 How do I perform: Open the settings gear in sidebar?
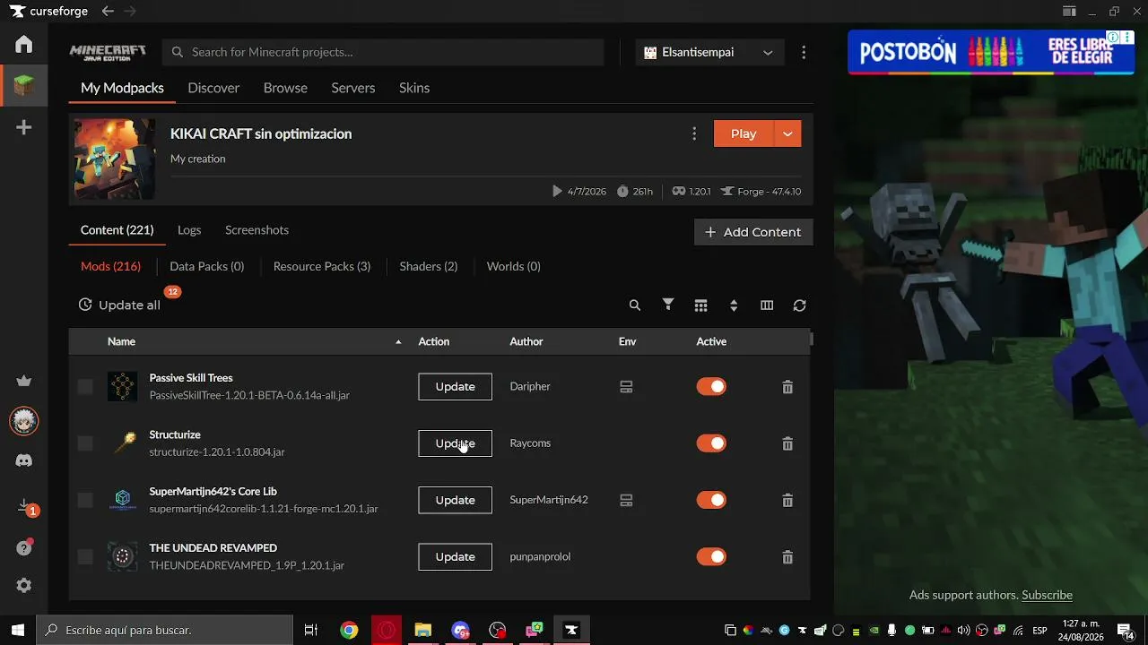24,585
